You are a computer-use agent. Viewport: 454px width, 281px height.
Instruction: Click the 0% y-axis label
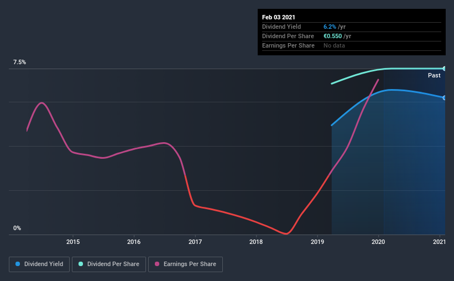click(x=17, y=228)
